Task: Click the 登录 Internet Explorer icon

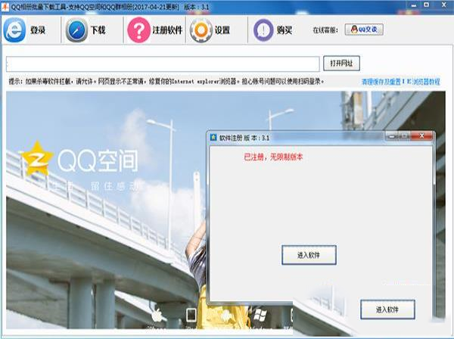Action: coord(14,30)
